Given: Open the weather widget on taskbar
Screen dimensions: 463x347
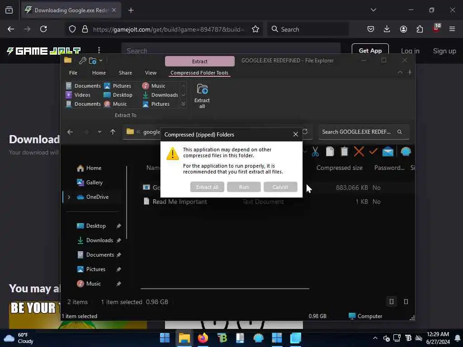Looking at the screenshot, I should (x=19, y=338).
